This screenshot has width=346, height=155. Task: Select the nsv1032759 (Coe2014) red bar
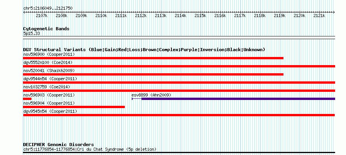point(179,91)
